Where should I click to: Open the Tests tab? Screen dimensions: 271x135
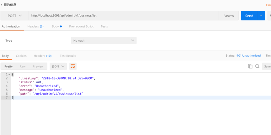click(x=104, y=26)
